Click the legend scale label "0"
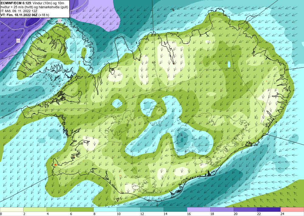Screen dimensions: 304x216 [x=1, y=214]
